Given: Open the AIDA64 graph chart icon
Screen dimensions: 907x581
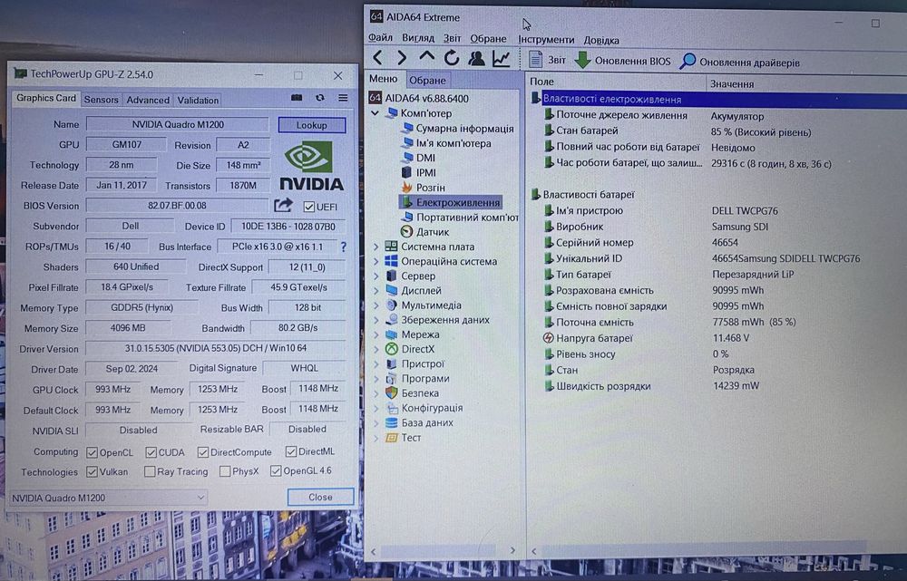Looking at the screenshot, I should tap(501, 58).
